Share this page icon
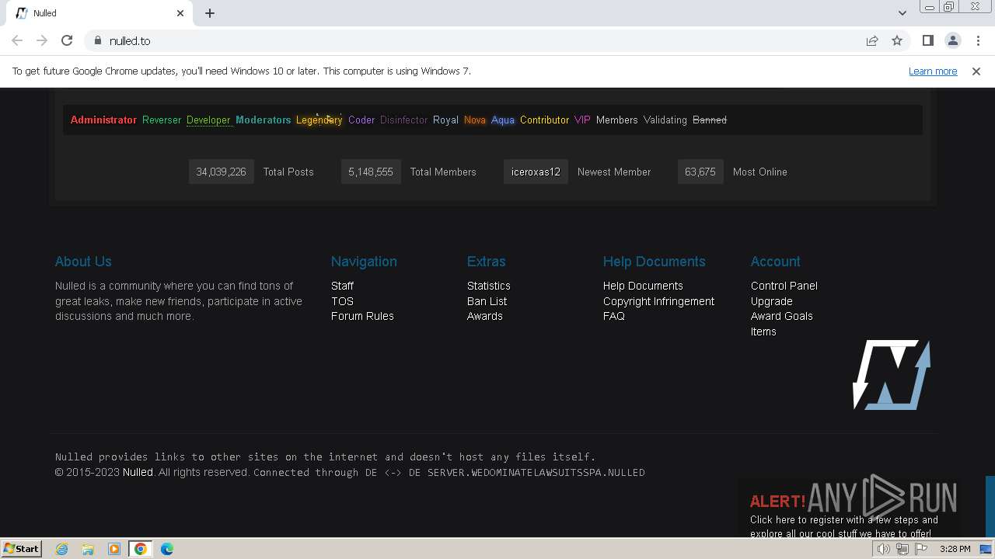995x559 pixels. pos(872,40)
